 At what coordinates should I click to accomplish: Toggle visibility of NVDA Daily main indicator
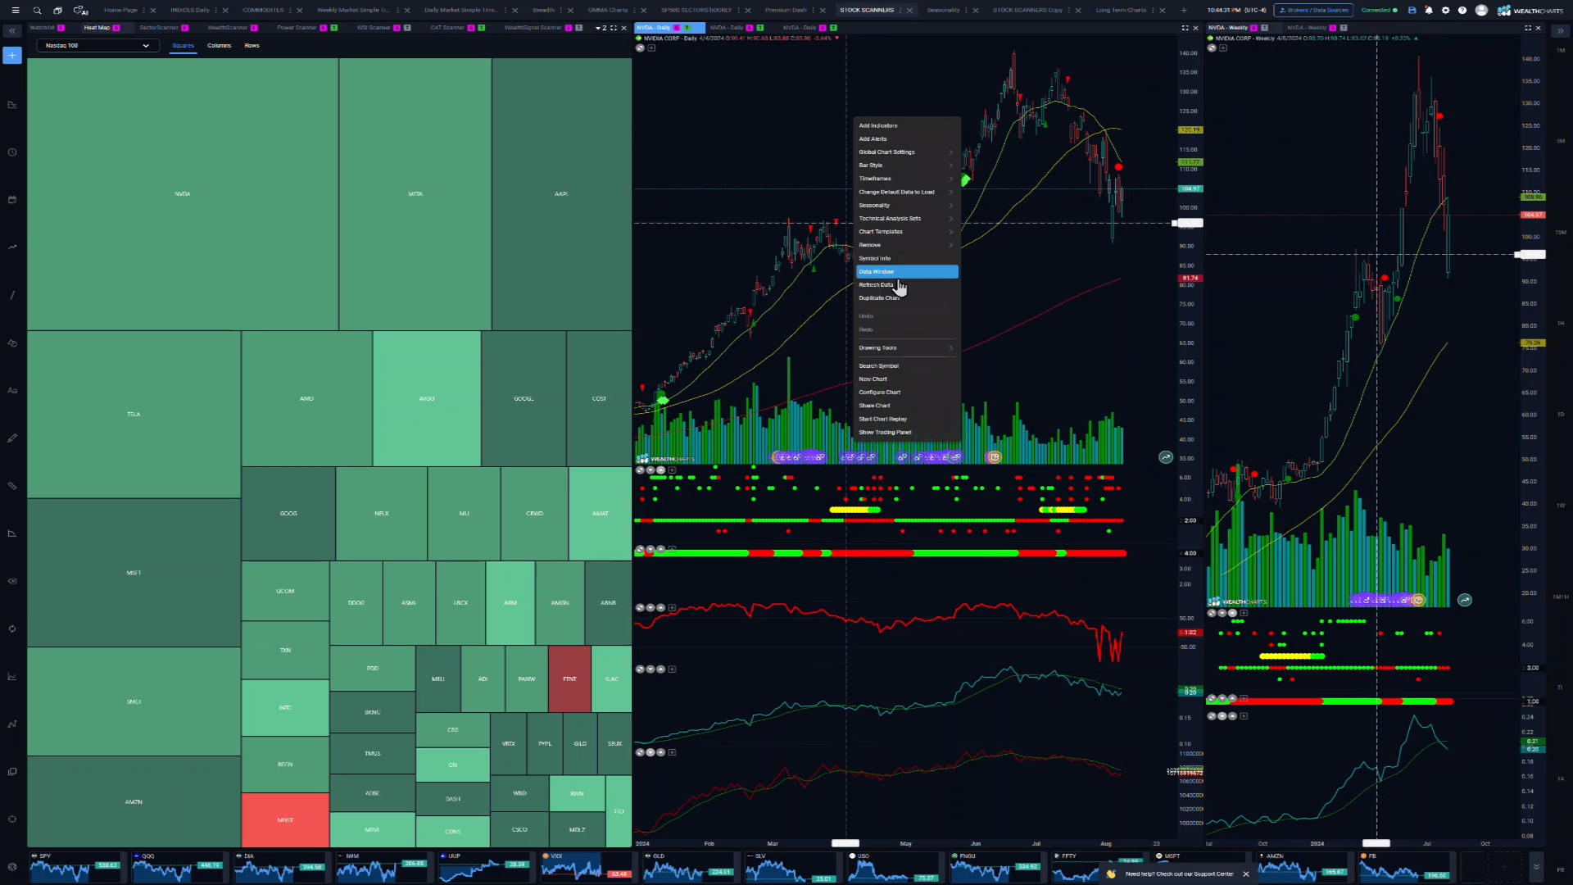[640, 48]
